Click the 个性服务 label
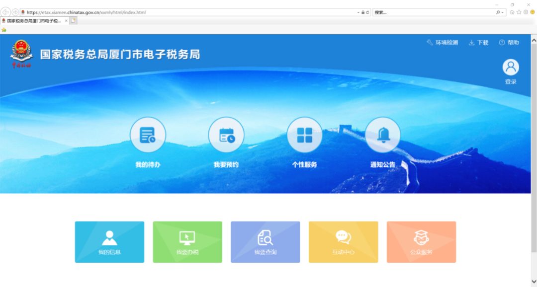This screenshot has width=537, height=287. point(304,164)
